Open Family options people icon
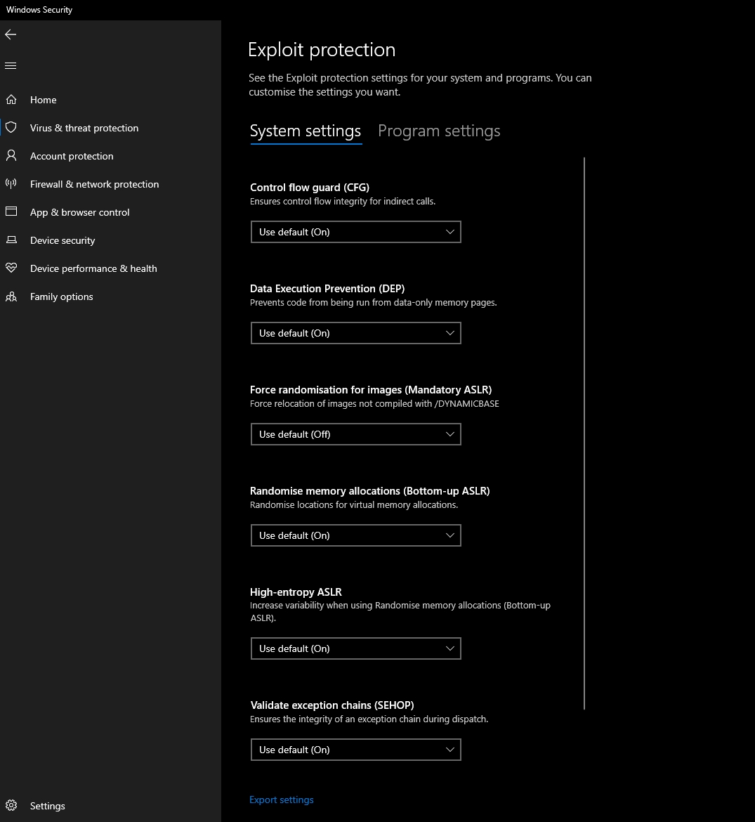This screenshot has height=822, width=755. click(11, 296)
